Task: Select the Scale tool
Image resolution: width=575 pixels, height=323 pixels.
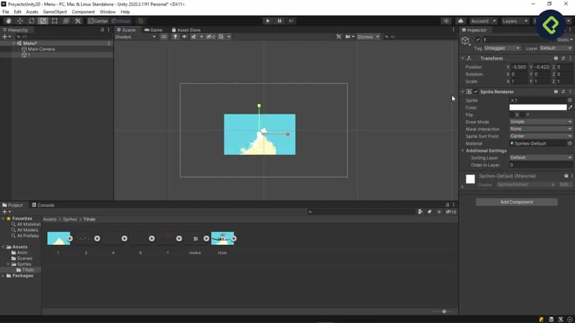Action: point(43,21)
